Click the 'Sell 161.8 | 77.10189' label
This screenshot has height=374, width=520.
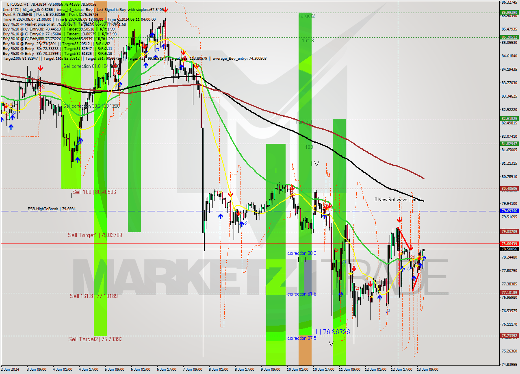(94, 296)
